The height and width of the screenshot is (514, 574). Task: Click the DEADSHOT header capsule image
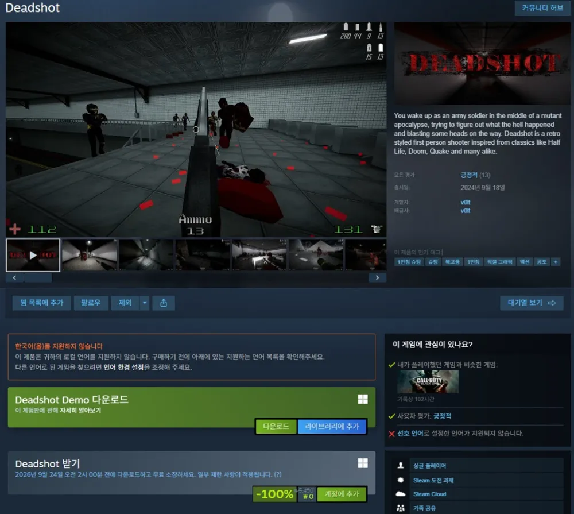pos(482,63)
